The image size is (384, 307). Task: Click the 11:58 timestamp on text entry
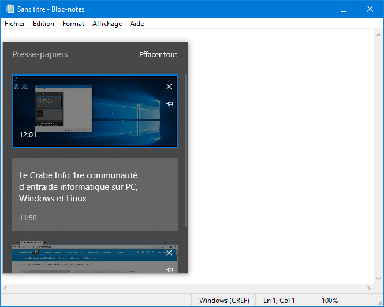point(28,218)
